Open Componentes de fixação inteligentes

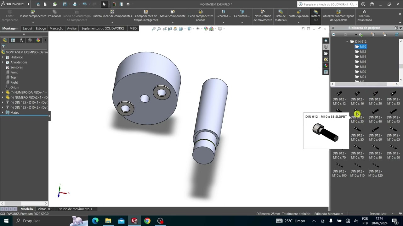146,16
